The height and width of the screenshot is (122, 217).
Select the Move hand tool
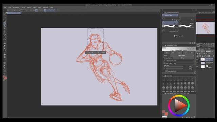point(4,18)
